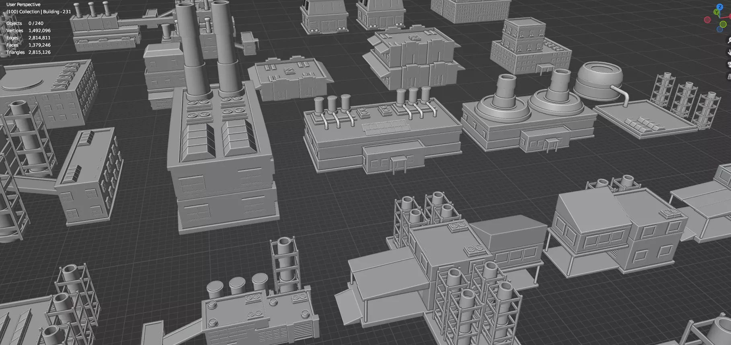731x345 pixels.
Task: Click the blue Z axis gizmo handle
Action: point(720,7)
